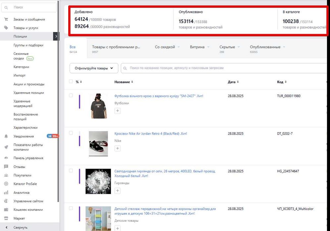Viewport: 330px width, 231px height.
Task: Check the Nike Air Jordan Retro 4 row
Action: (x=71, y=133)
